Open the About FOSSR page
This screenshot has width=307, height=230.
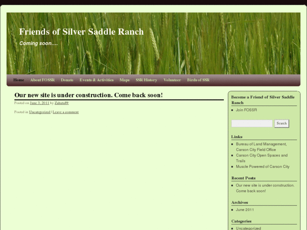click(x=43, y=80)
